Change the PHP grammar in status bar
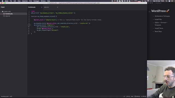Image resolution: width=175 pixels, height=98 pixels. click(x=132, y=97)
